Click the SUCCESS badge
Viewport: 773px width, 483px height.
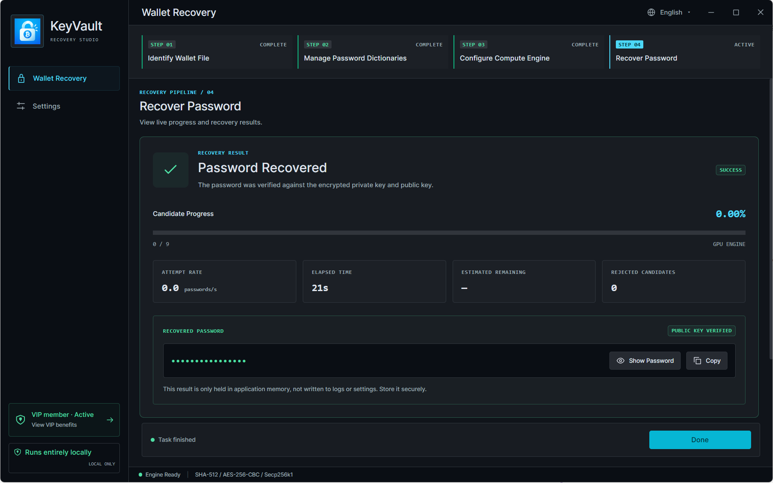(x=730, y=170)
